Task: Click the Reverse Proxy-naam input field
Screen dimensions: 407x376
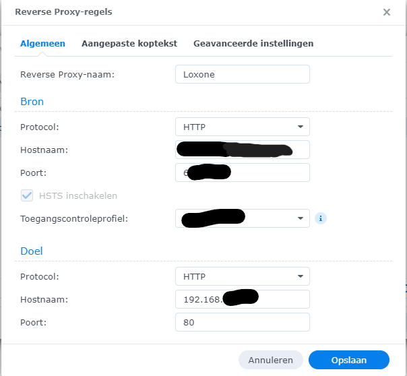Action: pos(242,74)
